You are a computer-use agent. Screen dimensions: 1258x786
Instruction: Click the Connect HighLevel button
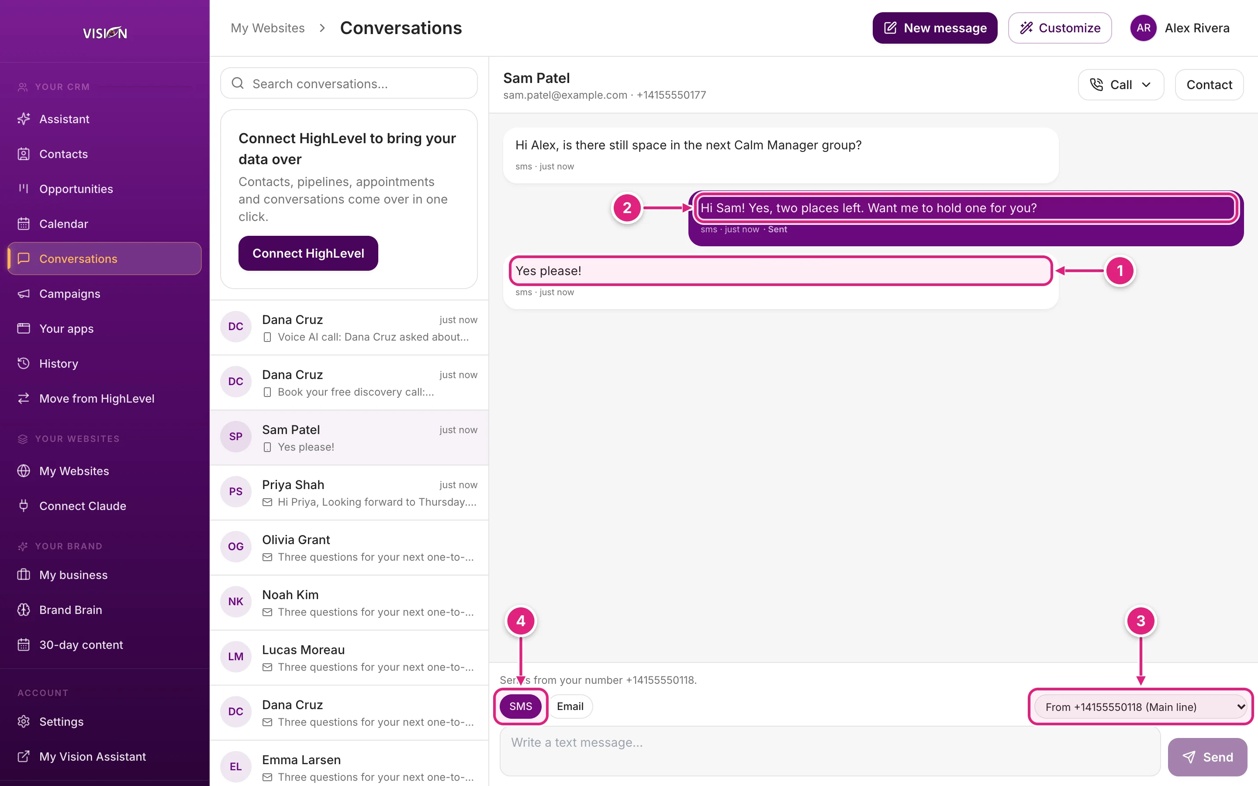click(308, 253)
